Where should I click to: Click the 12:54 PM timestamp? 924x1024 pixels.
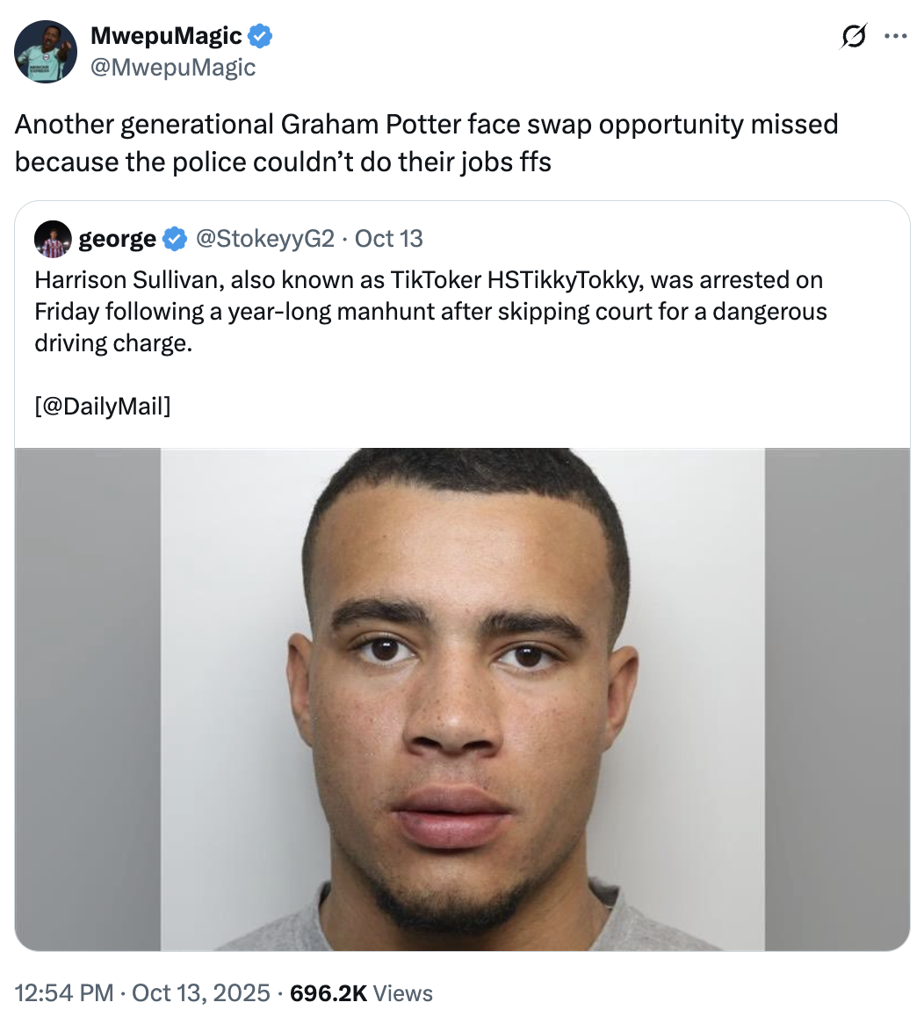65,993
